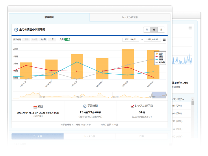Viewport: 208px width, 156px height.
Task: Switch to the 学習時間 tab
Action: tap(49, 17)
